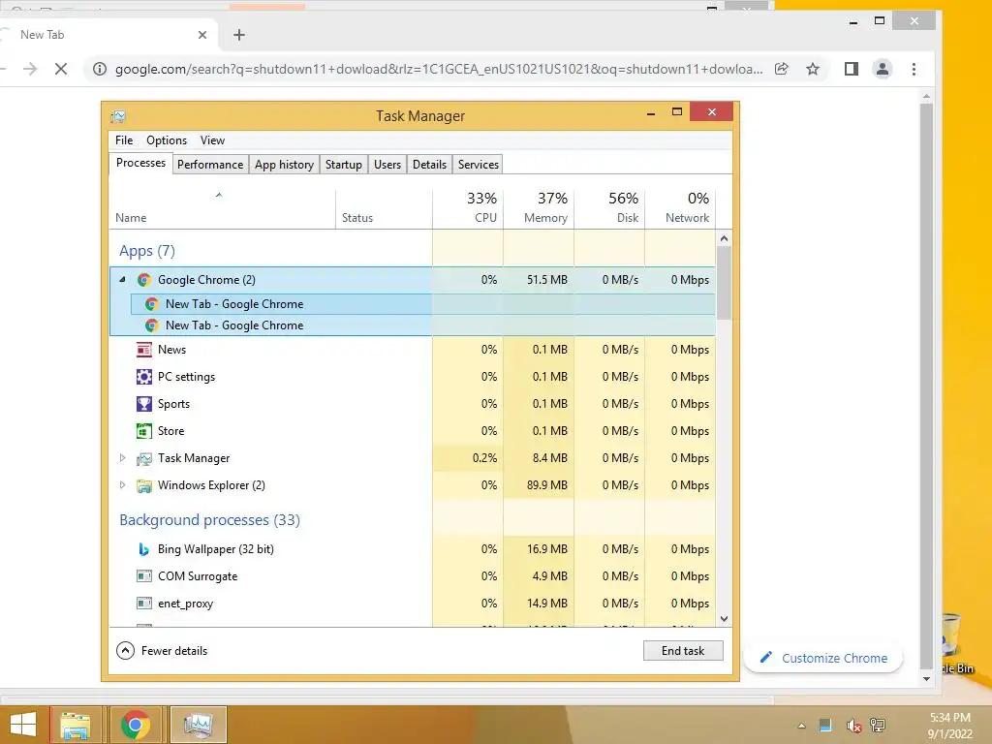Click Chrome forward navigation arrow
Viewport: 992px width, 744px height.
point(30,69)
